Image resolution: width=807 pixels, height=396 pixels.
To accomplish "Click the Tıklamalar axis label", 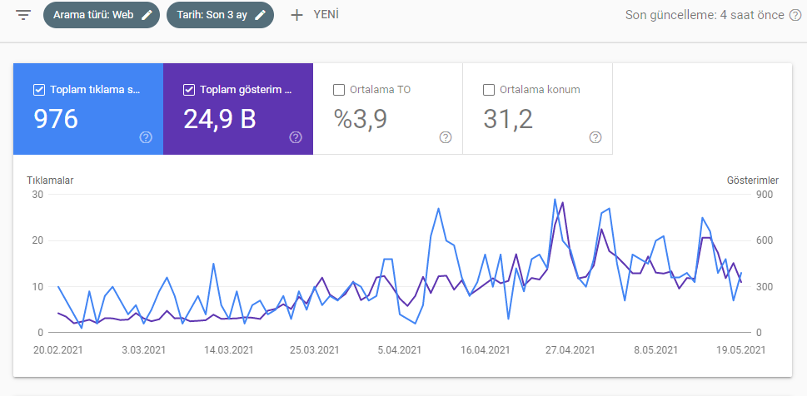I will (50, 181).
